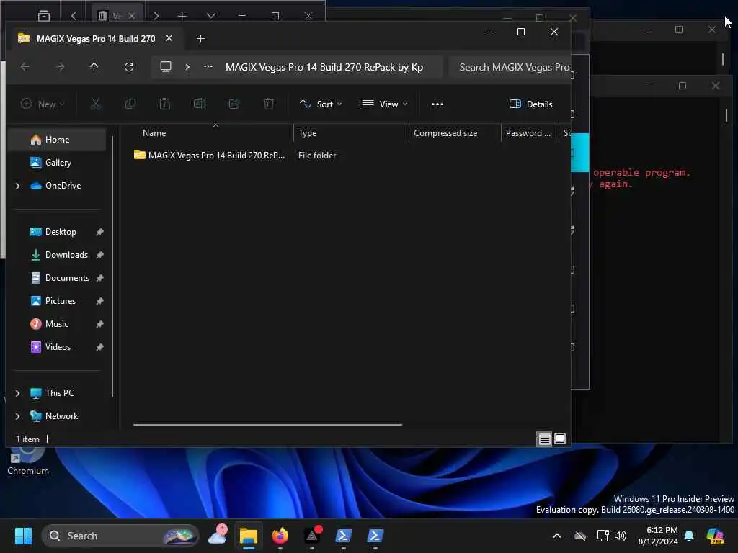This screenshot has height=553, width=738.
Task: Click the Delete trash icon
Action: (x=269, y=104)
